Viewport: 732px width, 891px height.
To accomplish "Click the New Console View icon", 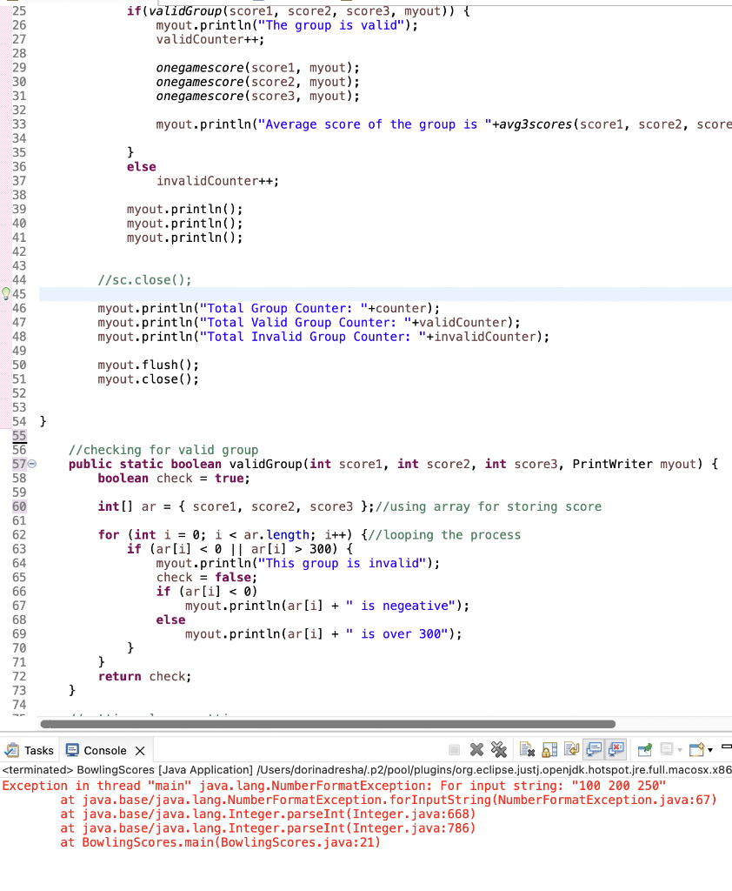I will [x=695, y=749].
